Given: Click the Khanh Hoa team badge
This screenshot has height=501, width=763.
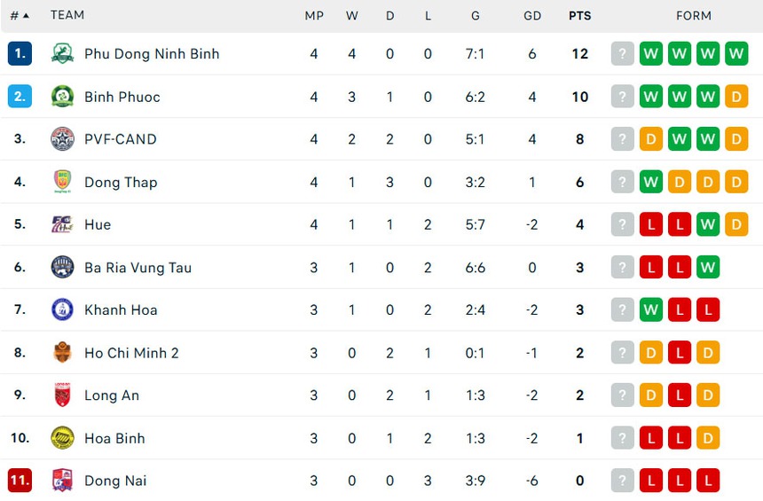Looking at the screenshot, I should 62,309.
